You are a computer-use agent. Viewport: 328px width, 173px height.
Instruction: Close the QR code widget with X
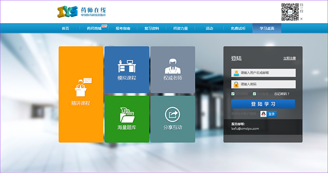[x=301, y=19]
